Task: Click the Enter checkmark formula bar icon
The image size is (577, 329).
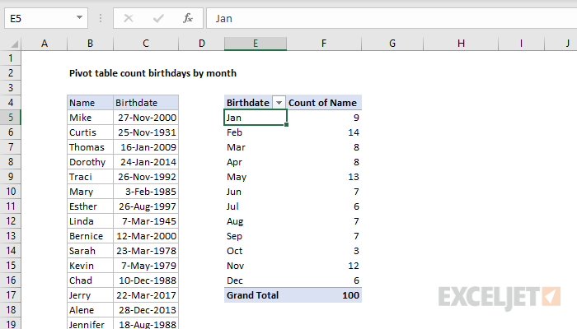Action: pyautogui.click(x=158, y=18)
